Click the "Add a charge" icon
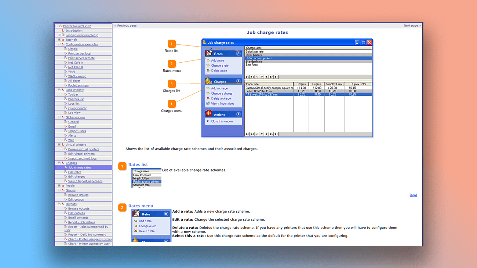477x268 pixels. point(208,89)
